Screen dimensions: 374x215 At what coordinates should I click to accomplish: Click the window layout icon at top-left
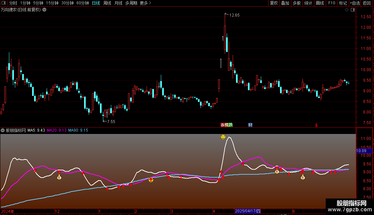click(x=4, y=3)
